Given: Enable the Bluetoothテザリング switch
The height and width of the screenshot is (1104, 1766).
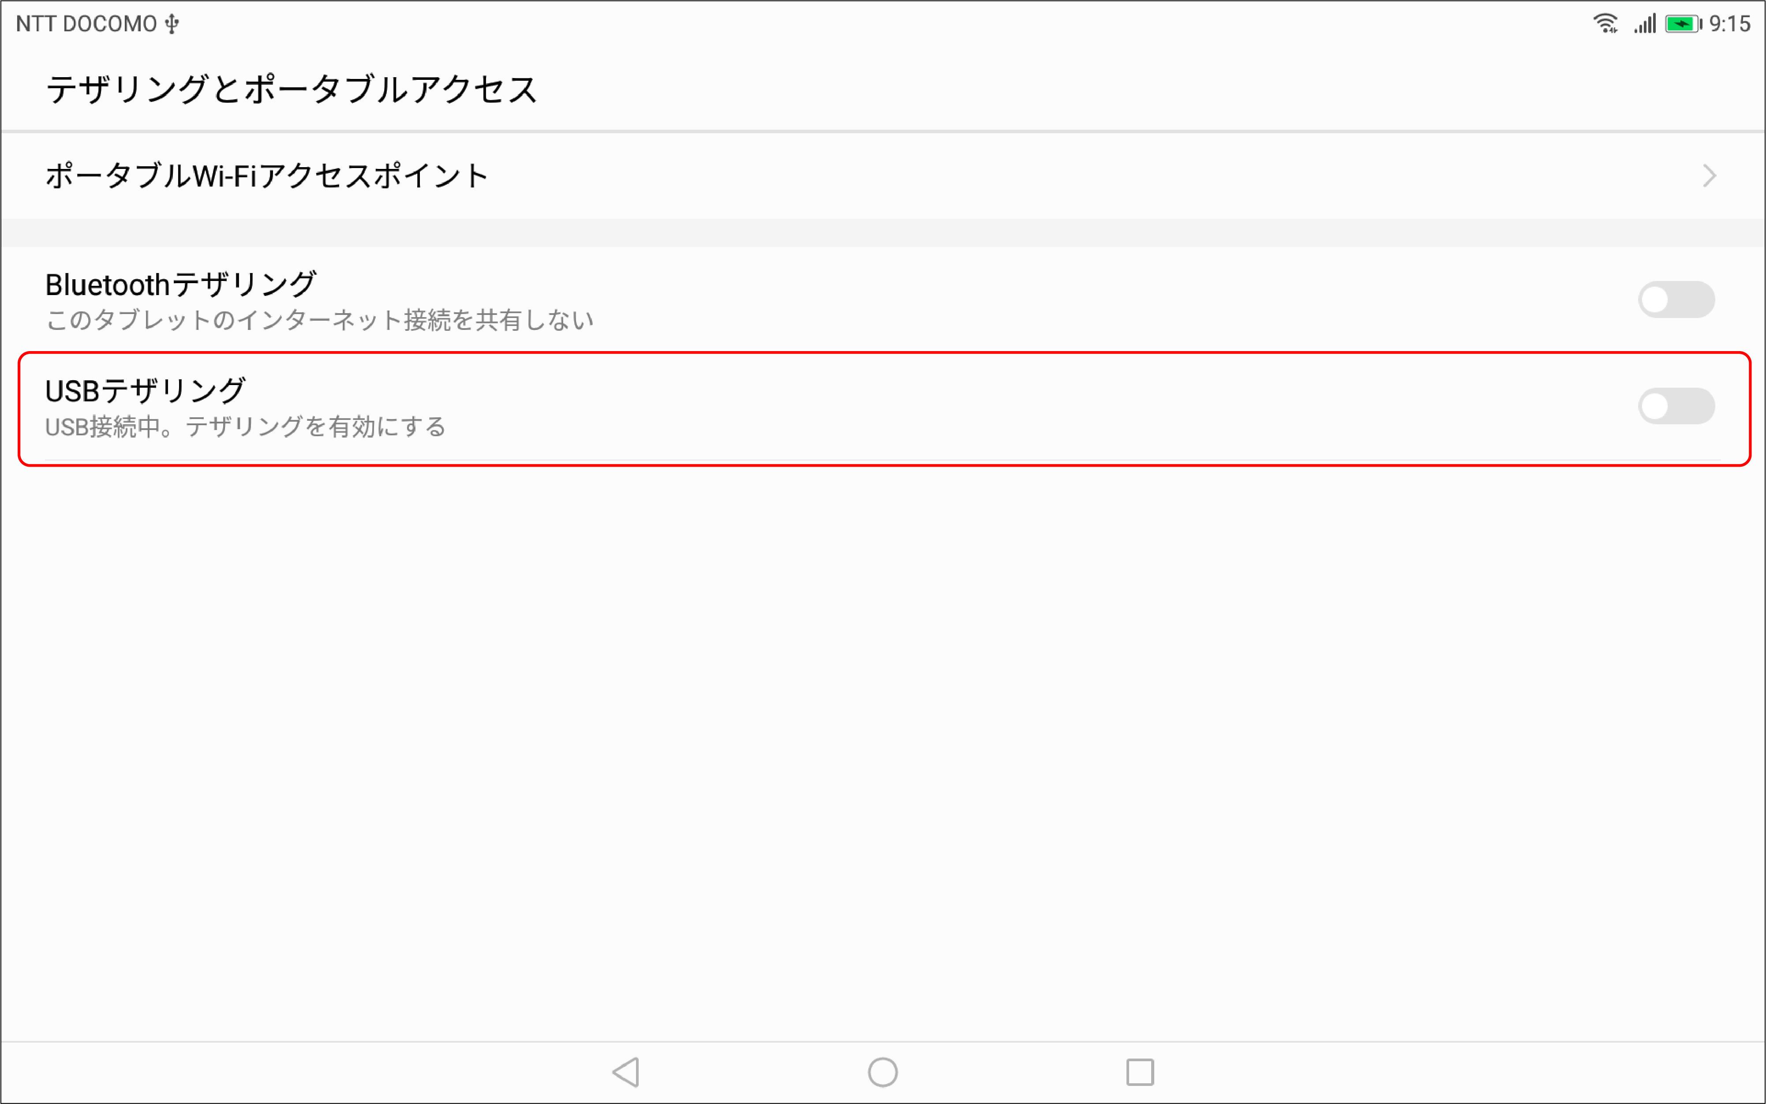Looking at the screenshot, I should point(1676,299).
